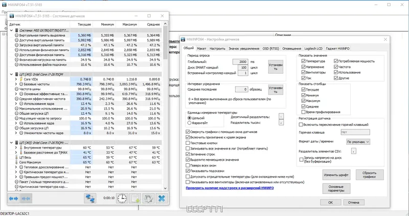Expand the Базовые частоты row
Screen dimensions: 409x216
(16, 84)
